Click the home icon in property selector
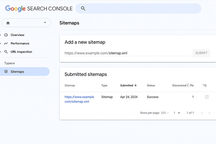This screenshot has height=144, width=216. [x=8, y=23]
